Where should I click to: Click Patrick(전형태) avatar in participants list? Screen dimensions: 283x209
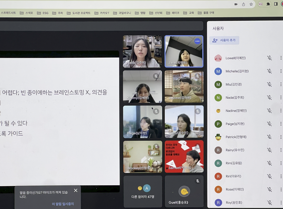tap(218, 137)
